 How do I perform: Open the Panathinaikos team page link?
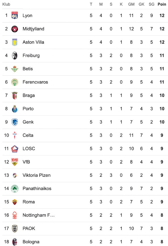(37, 188)
